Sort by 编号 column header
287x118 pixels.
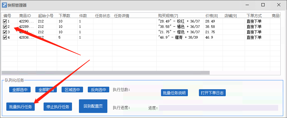(x=7, y=16)
